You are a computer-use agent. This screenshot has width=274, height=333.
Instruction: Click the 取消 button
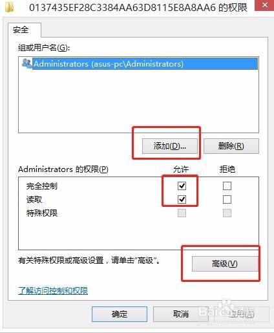pyautogui.click(x=181, y=314)
